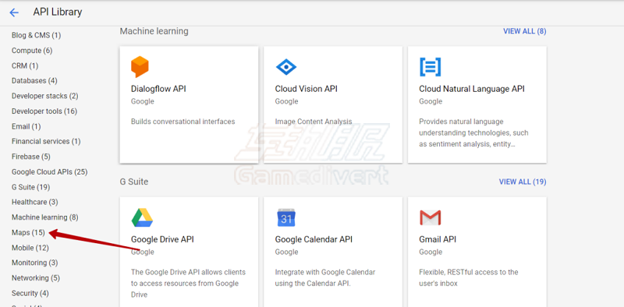Screen dimensions: 624x307
Task: Click the 'Provides natural language understanding' description
Action: [473, 132]
